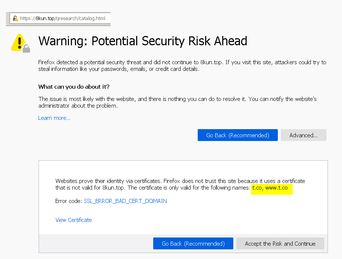Screen dimensions: 342x259
Task: Choose Accept the Risk and Continue
Action: [x=280, y=243]
